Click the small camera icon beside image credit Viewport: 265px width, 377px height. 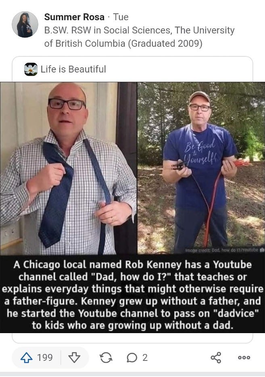tap(262, 250)
